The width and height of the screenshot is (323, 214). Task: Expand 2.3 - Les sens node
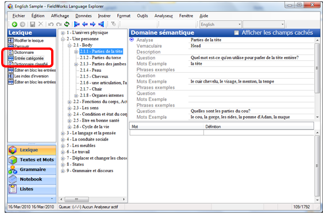click(x=70, y=108)
